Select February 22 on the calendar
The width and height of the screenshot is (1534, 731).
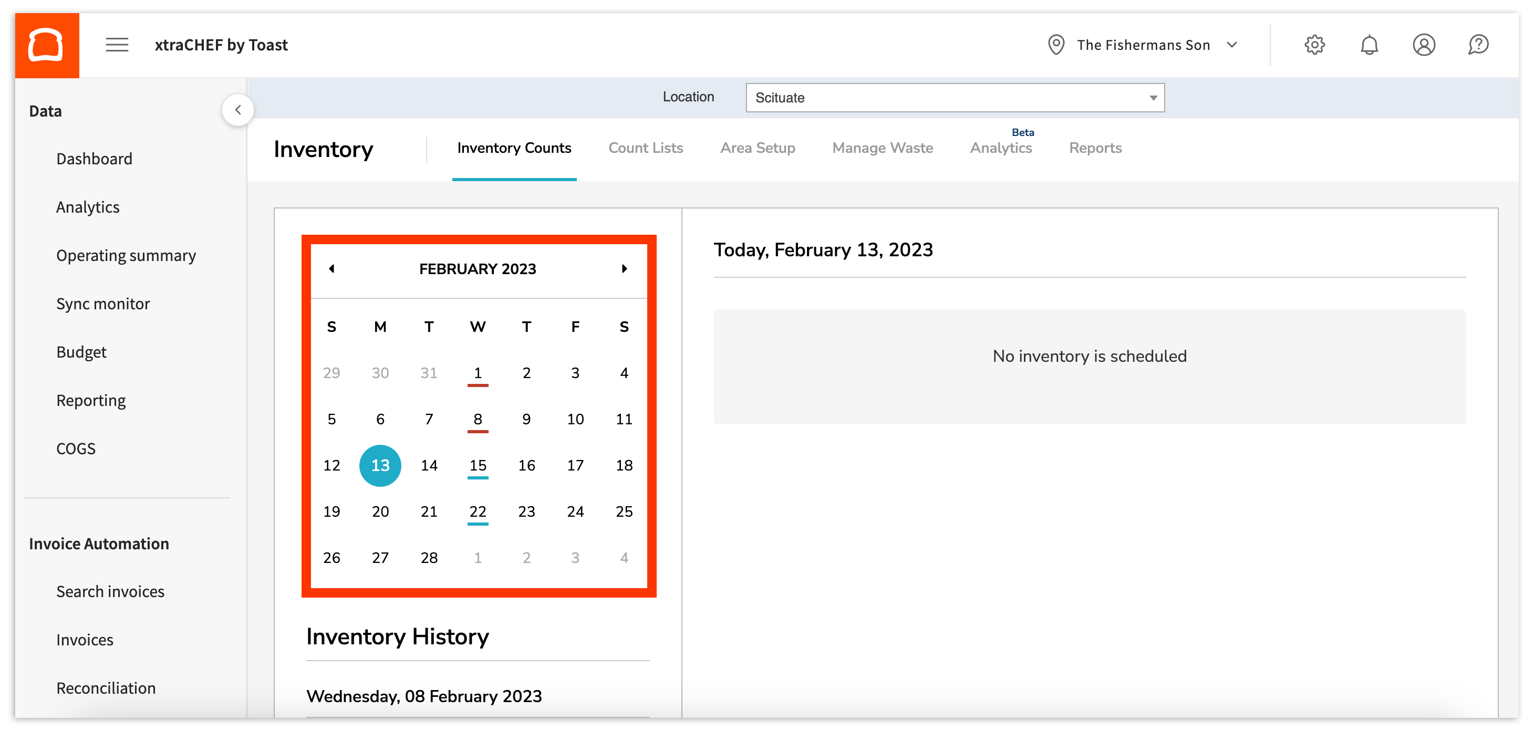click(478, 511)
